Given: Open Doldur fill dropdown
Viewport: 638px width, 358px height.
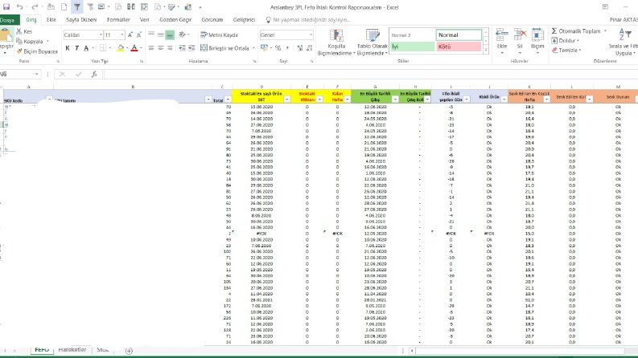Looking at the screenshot, I should pos(566,41).
